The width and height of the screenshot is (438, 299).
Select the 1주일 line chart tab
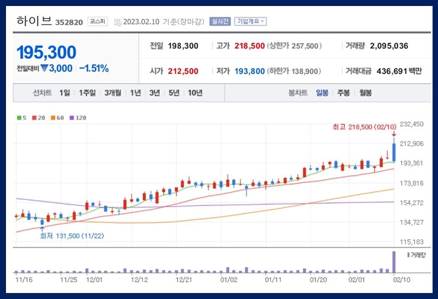tap(87, 93)
